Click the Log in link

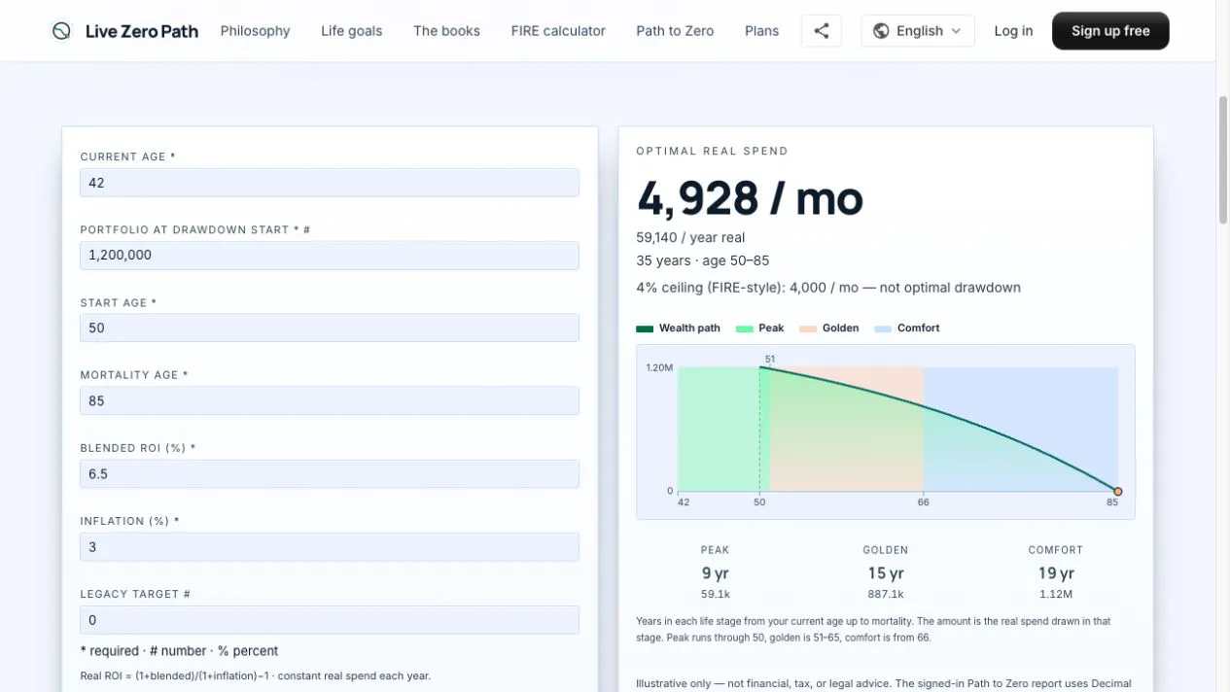pos(1013,31)
